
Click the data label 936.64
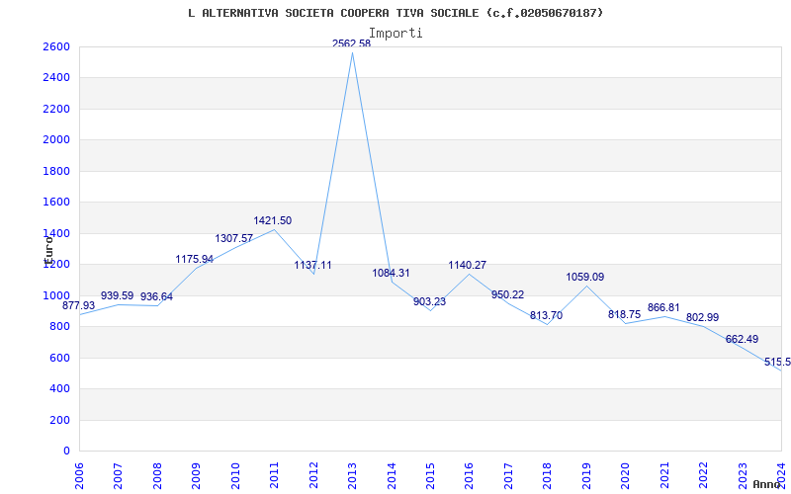click(156, 297)
